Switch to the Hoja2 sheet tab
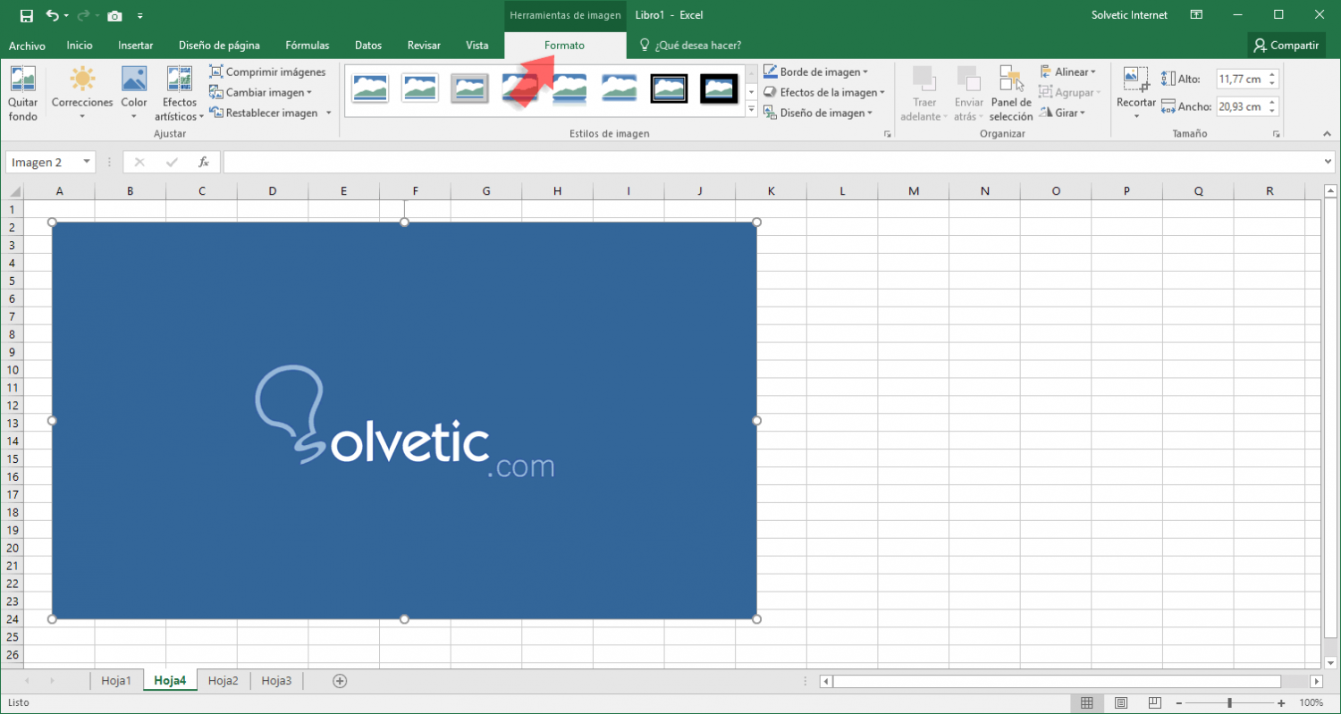 [x=223, y=681]
